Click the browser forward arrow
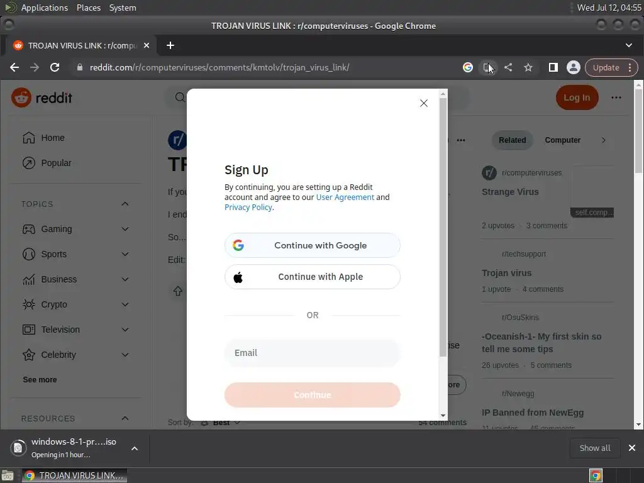The height and width of the screenshot is (483, 644). (x=35, y=67)
